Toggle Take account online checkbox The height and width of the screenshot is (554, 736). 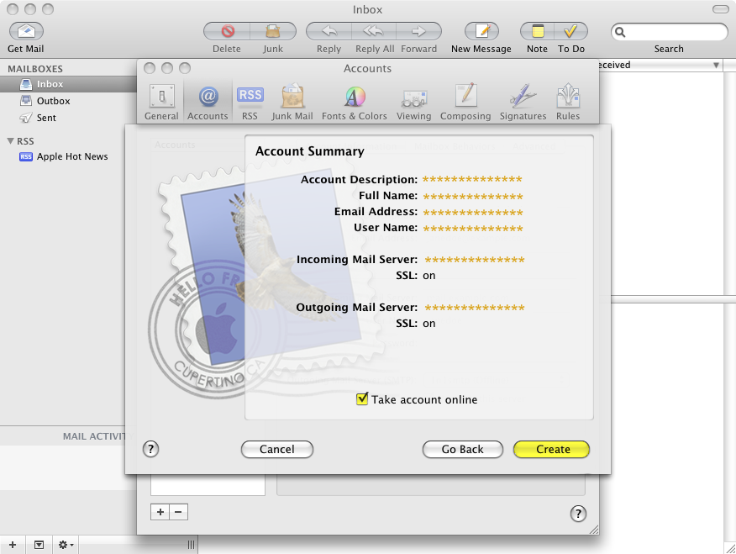point(362,399)
